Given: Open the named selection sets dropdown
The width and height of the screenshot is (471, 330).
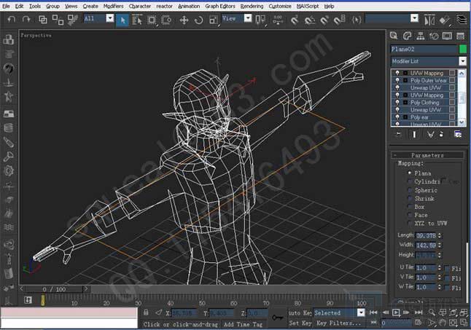Looking at the screenshot, I should [x=414, y=19].
